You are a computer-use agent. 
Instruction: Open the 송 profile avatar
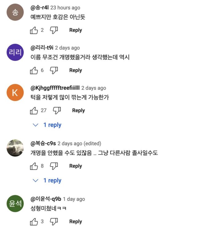[15, 12]
